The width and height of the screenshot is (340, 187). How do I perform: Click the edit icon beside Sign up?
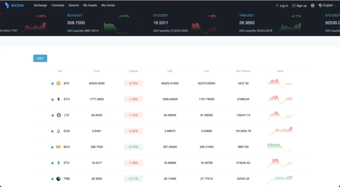click(294, 5)
